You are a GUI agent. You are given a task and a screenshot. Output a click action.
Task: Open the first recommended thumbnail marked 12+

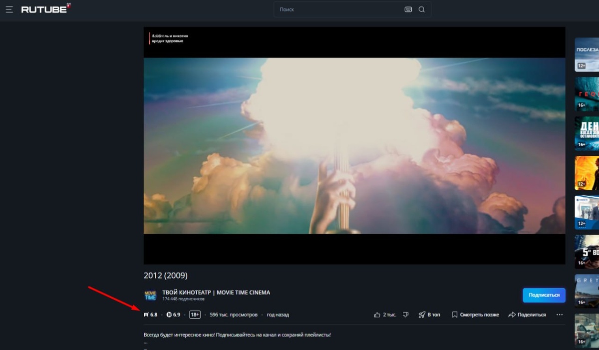pyautogui.click(x=587, y=54)
